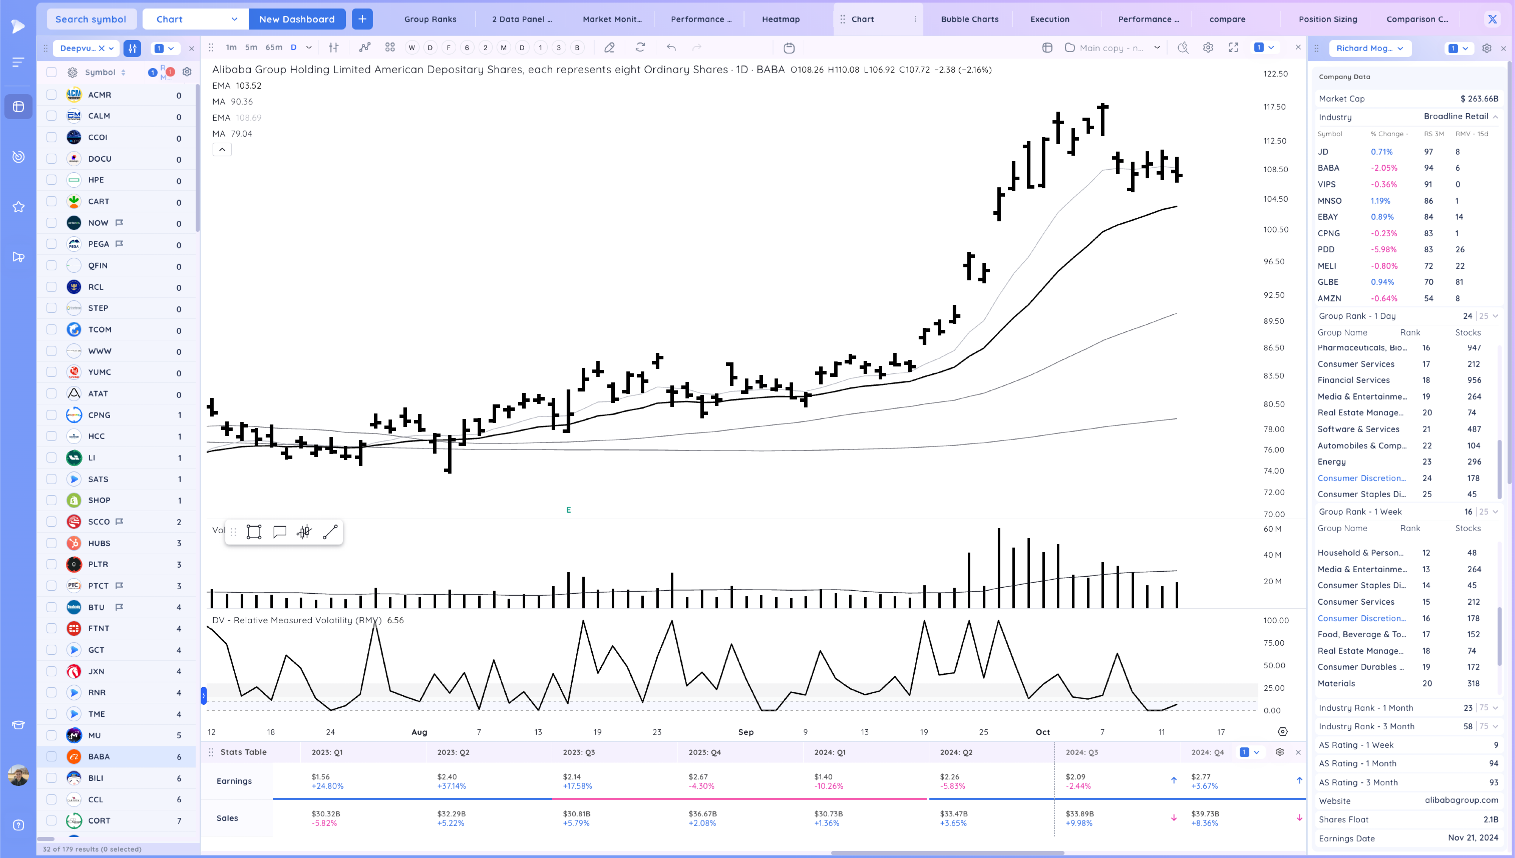
Task: Open the annotation comment tool
Action: click(280, 532)
